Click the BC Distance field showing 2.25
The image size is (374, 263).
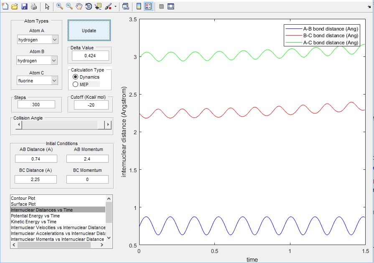[x=36, y=179]
